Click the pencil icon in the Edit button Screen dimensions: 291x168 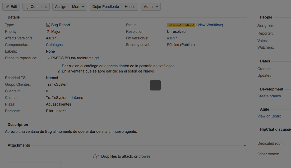tap(7, 7)
